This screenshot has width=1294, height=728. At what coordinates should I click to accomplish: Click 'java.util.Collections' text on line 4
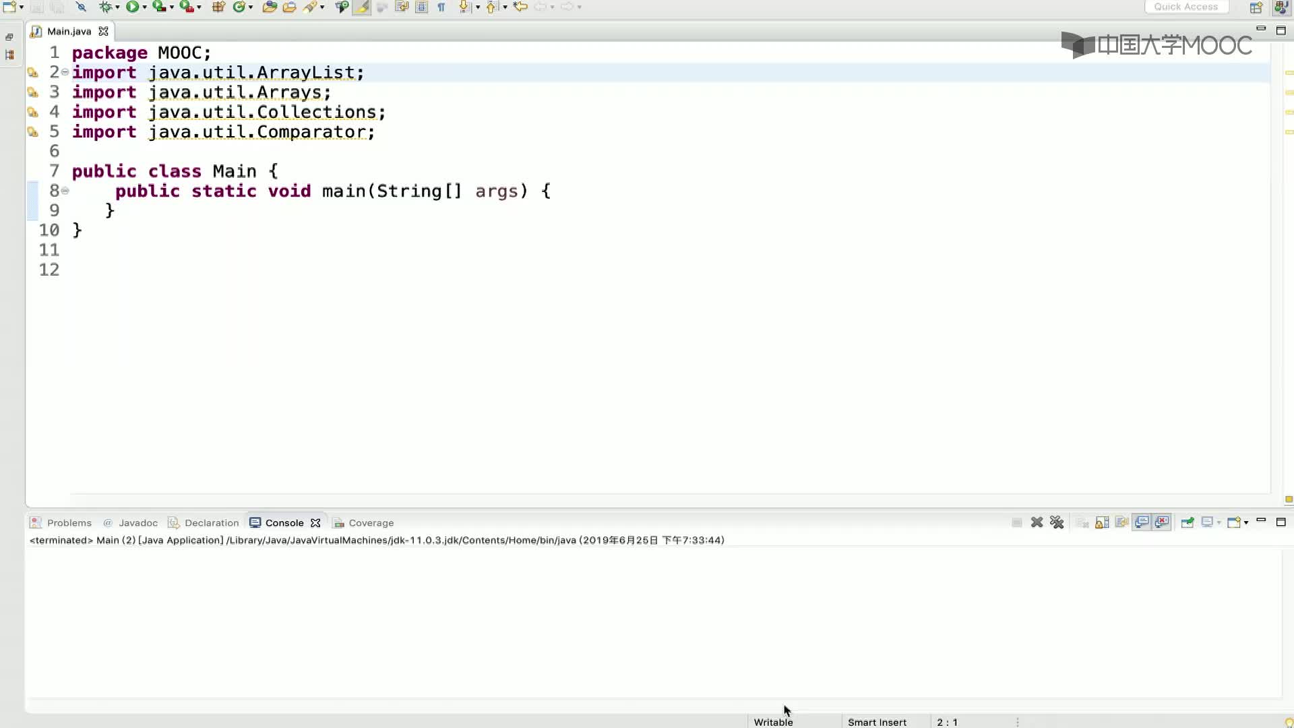(x=261, y=112)
